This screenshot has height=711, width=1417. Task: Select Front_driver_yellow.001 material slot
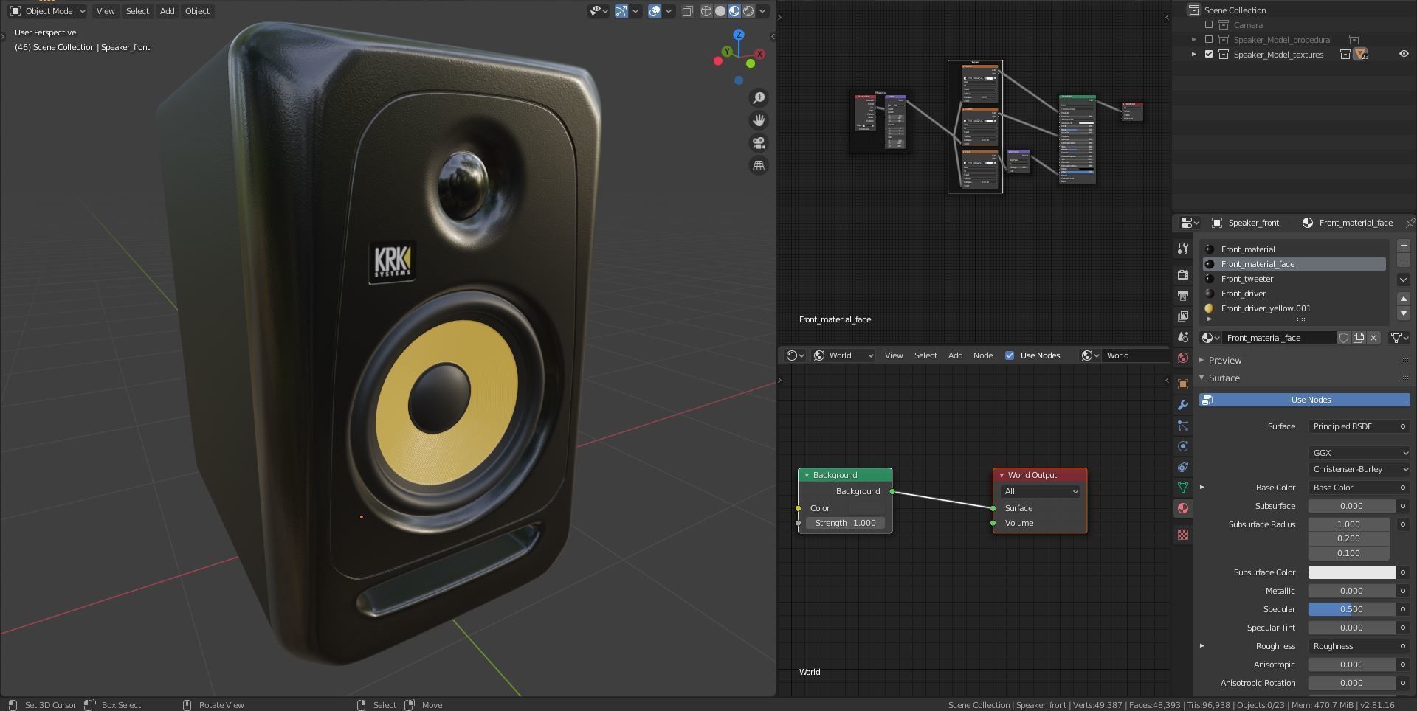(x=1293, y=308)
